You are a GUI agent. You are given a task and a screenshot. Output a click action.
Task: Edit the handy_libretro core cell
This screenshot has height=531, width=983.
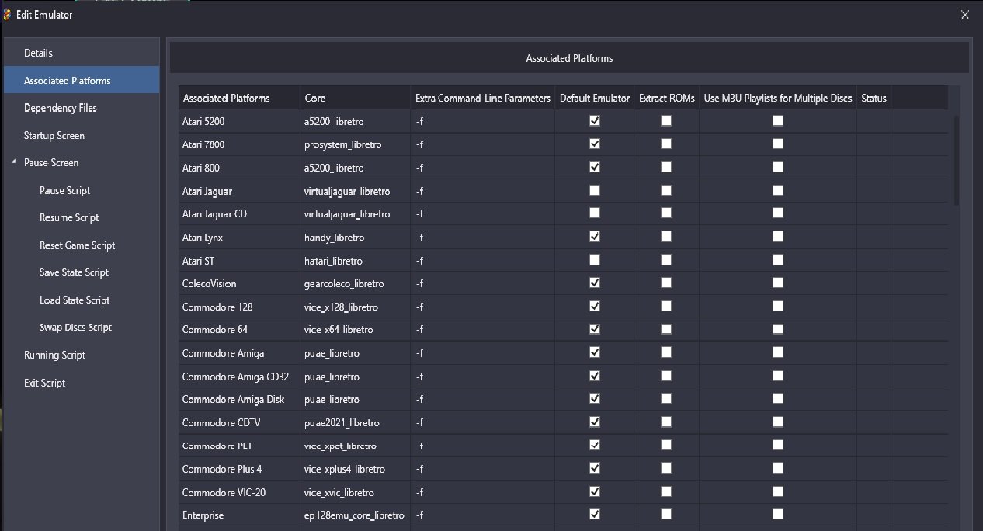point(356,238)
